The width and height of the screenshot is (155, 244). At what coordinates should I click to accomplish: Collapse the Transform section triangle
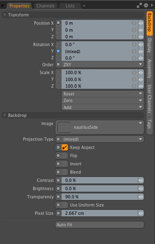tap(5, 15)
